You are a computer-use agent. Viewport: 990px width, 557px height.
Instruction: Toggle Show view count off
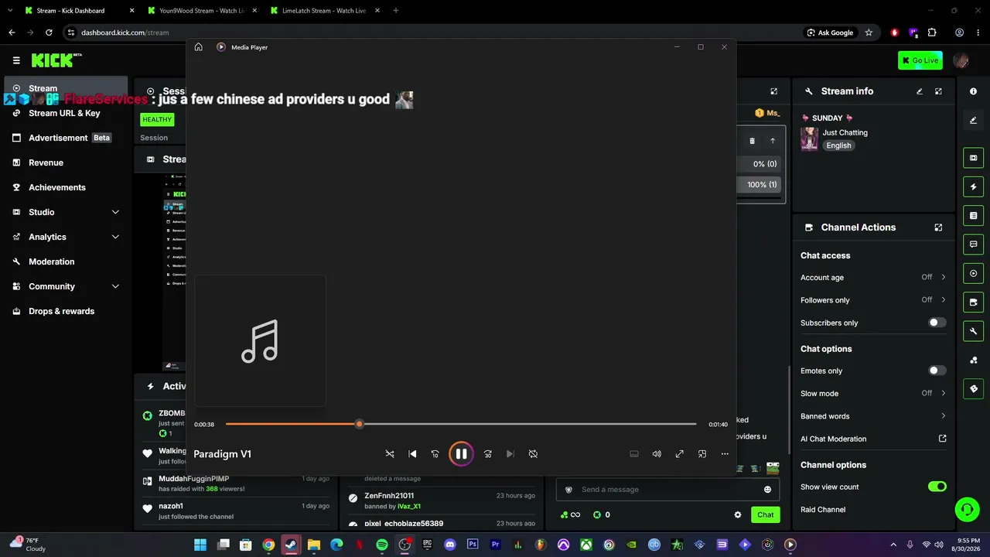click(x=937, y=487)
